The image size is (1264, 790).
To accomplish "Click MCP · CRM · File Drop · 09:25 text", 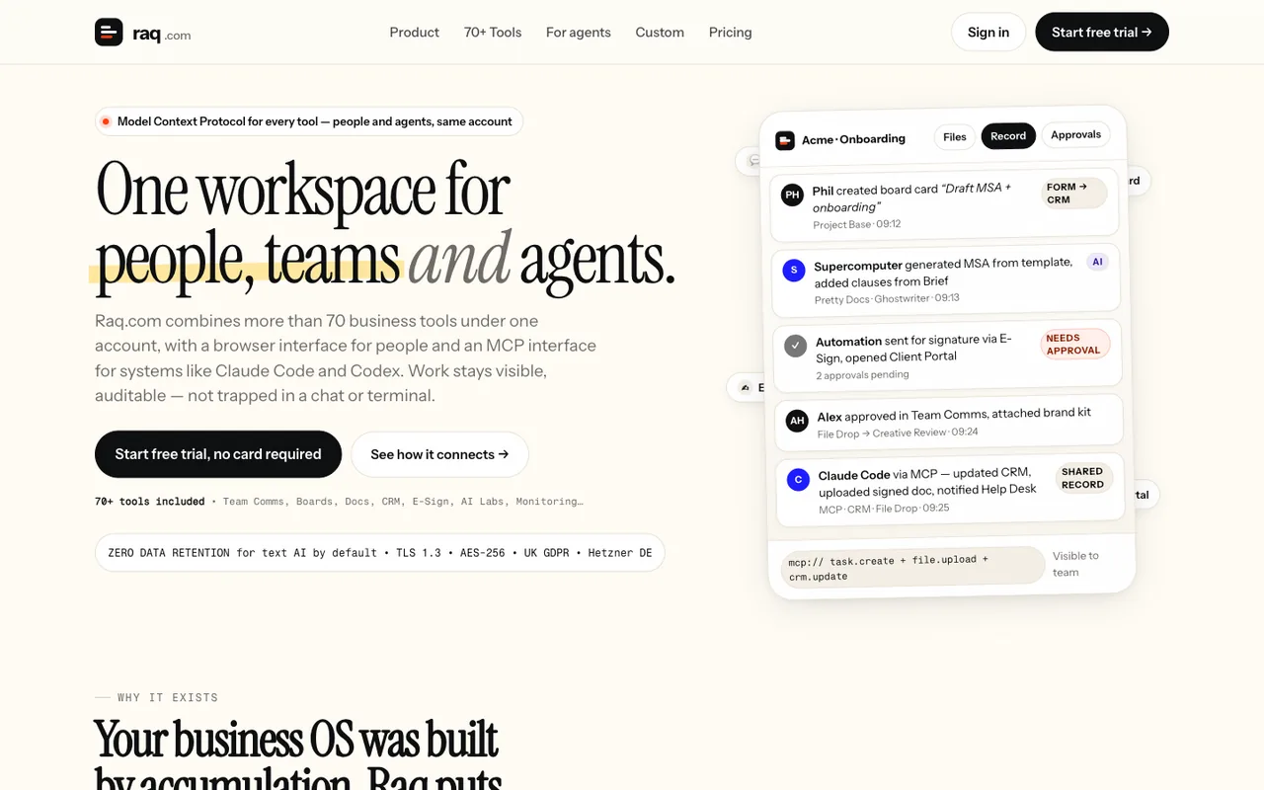I will pyautogui.click(x=884, y=509).
